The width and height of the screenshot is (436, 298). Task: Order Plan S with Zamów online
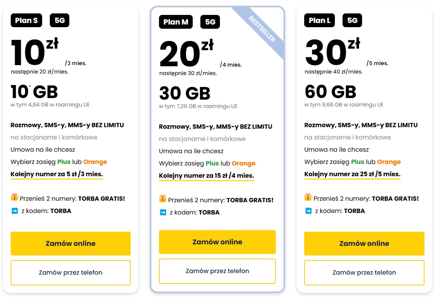pyautogui.click(x=70, y=244)
